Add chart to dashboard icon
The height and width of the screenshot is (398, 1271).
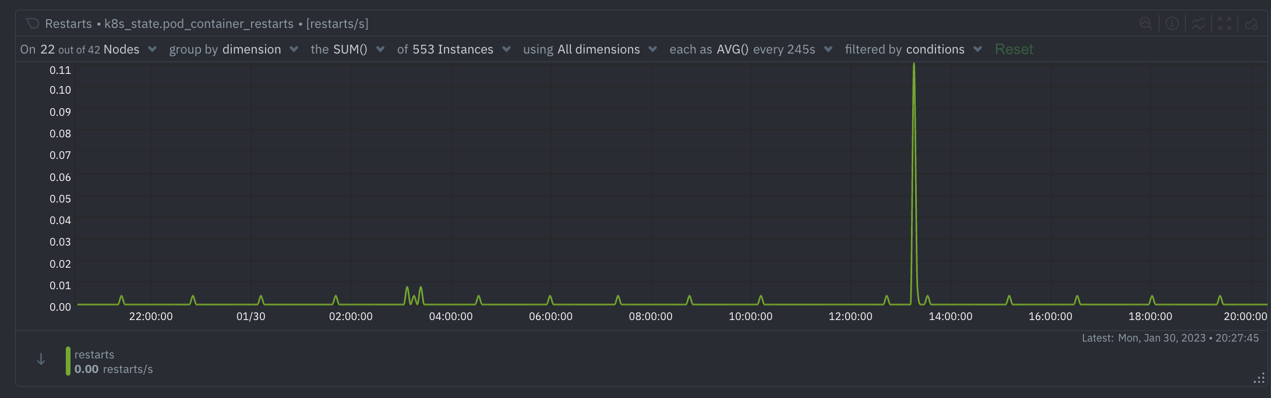click(1251, 23)
